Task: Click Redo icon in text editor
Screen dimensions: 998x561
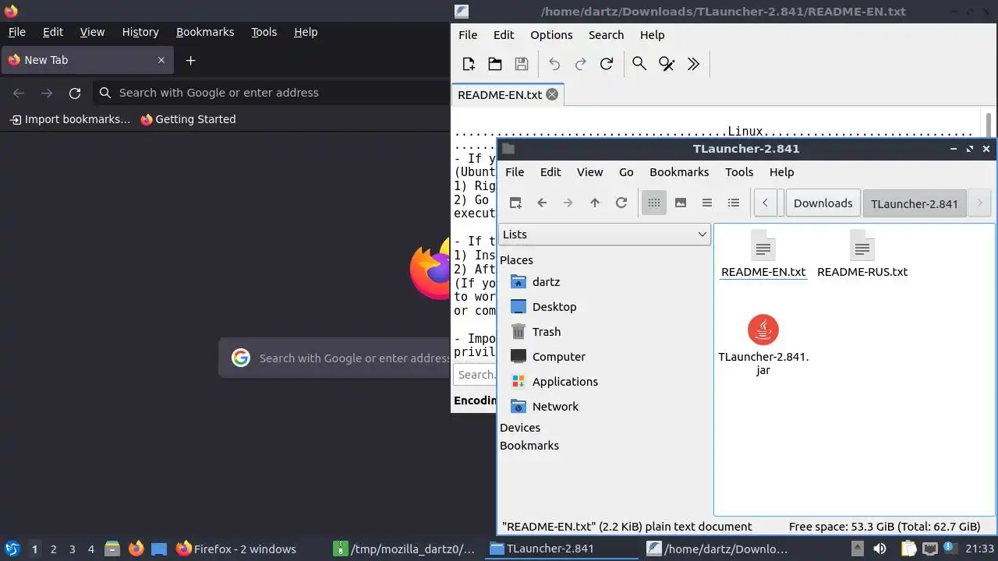Action: click(x=581, y=64)
